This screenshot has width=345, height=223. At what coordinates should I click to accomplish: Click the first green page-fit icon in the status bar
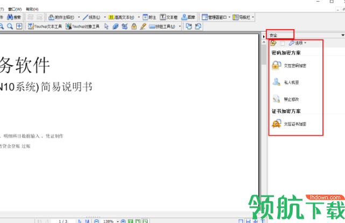(x=130, y=221)
